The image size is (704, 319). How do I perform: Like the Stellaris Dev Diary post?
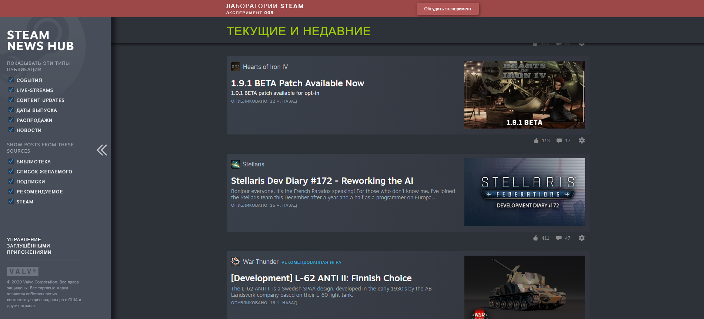535,238
